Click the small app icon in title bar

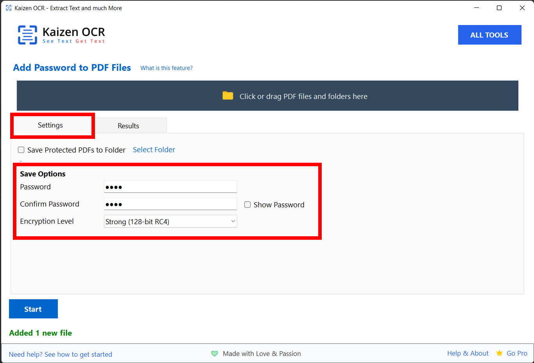pos(9,8)
